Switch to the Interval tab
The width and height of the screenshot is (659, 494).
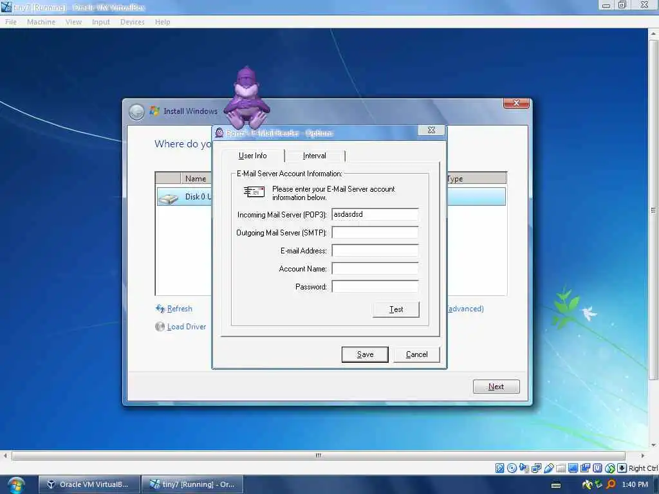point(314,156)
